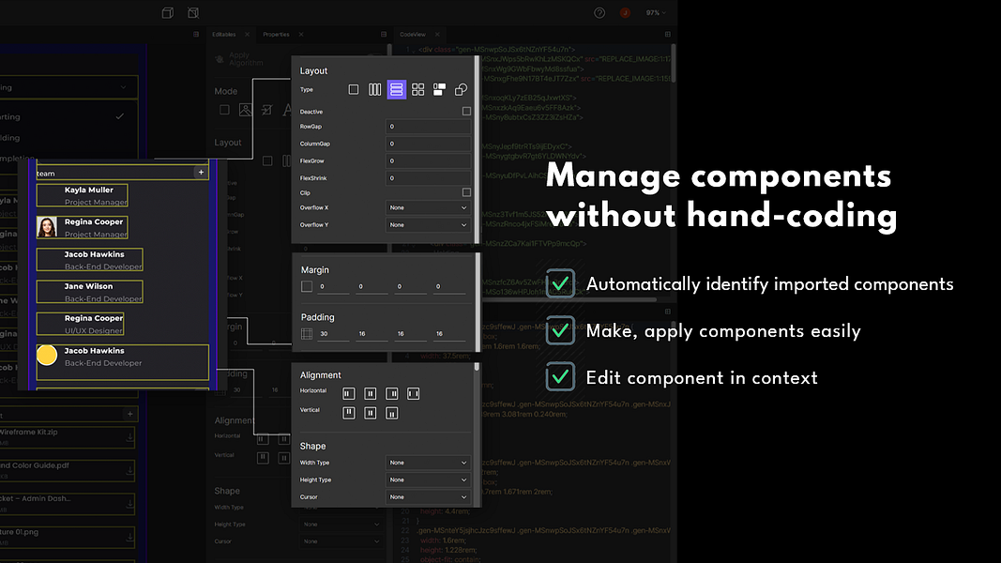This screenshot has width=1001, height=563.
Task: Click inside the RowGap input field
Action: (429, 126)
